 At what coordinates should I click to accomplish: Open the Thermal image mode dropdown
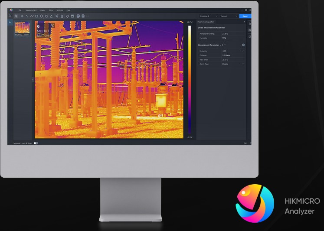click(x=229, y=16)
